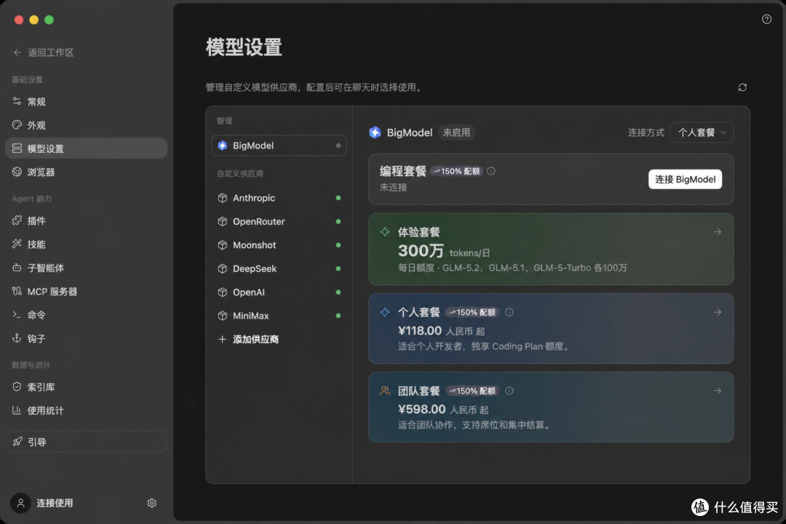This screenshot has height=524, width=786.
Task: Click the 使用统计 bar chart icon
Action: (x=17, y=410)
